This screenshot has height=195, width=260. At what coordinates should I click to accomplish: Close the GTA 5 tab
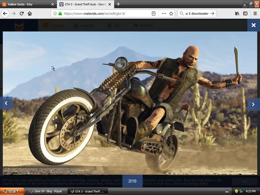110,4
